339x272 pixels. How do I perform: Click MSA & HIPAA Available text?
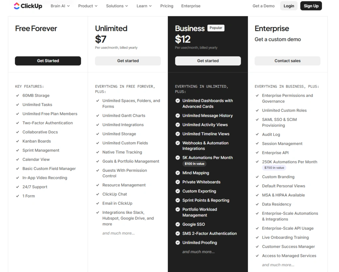pyautogui.click(x=283, y=195)
